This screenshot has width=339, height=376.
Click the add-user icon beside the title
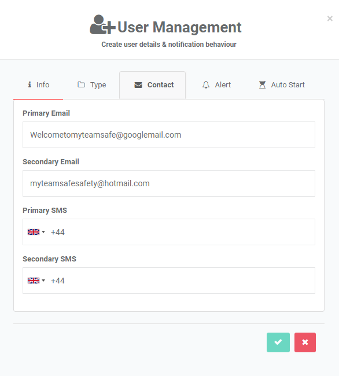click(102, 25)
